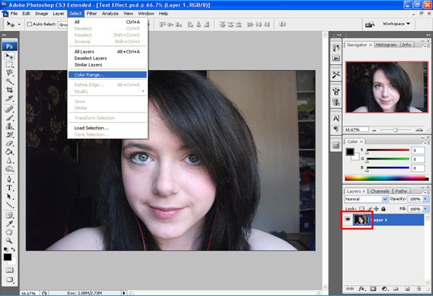Switch to the Histogram tab
Screen dimensions: 433x296
click(x=386, y=45)
